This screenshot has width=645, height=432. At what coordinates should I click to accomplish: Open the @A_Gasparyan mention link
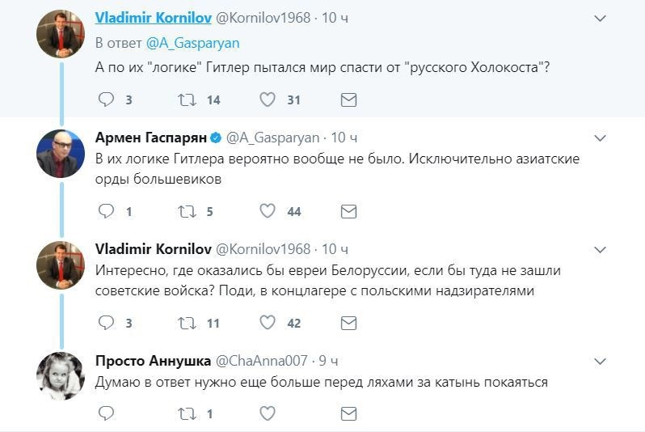tap(204, 42)
